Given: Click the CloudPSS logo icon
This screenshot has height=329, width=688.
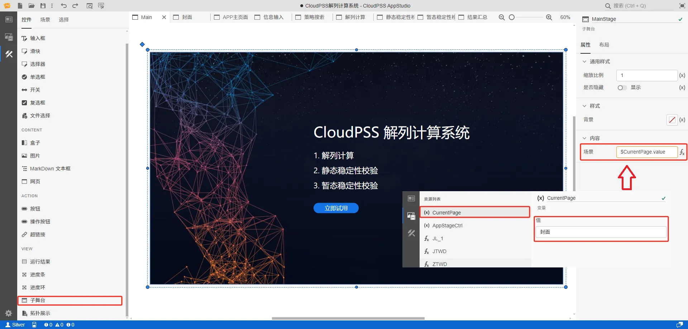Looking at the screenshot, I should coord(7,6).
